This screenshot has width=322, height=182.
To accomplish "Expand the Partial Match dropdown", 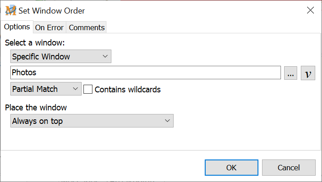I will (46, 89).
